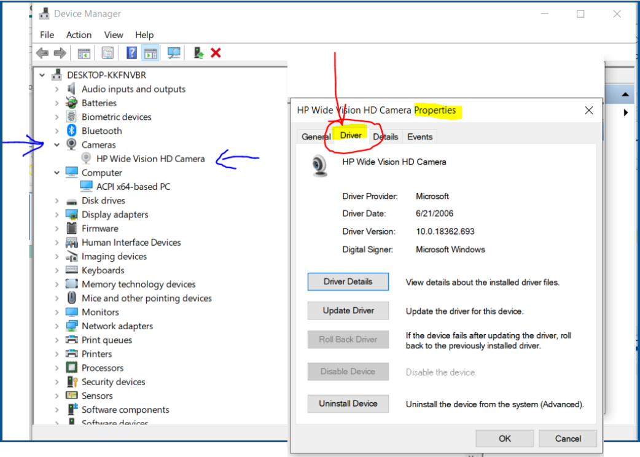Collapse the Cameras category
Screen dimensions: 640x457
57,144
